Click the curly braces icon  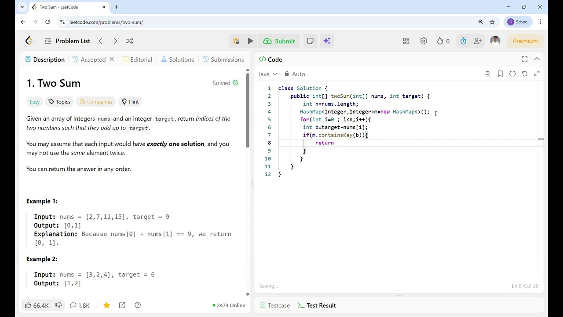(x=512, y=74)
